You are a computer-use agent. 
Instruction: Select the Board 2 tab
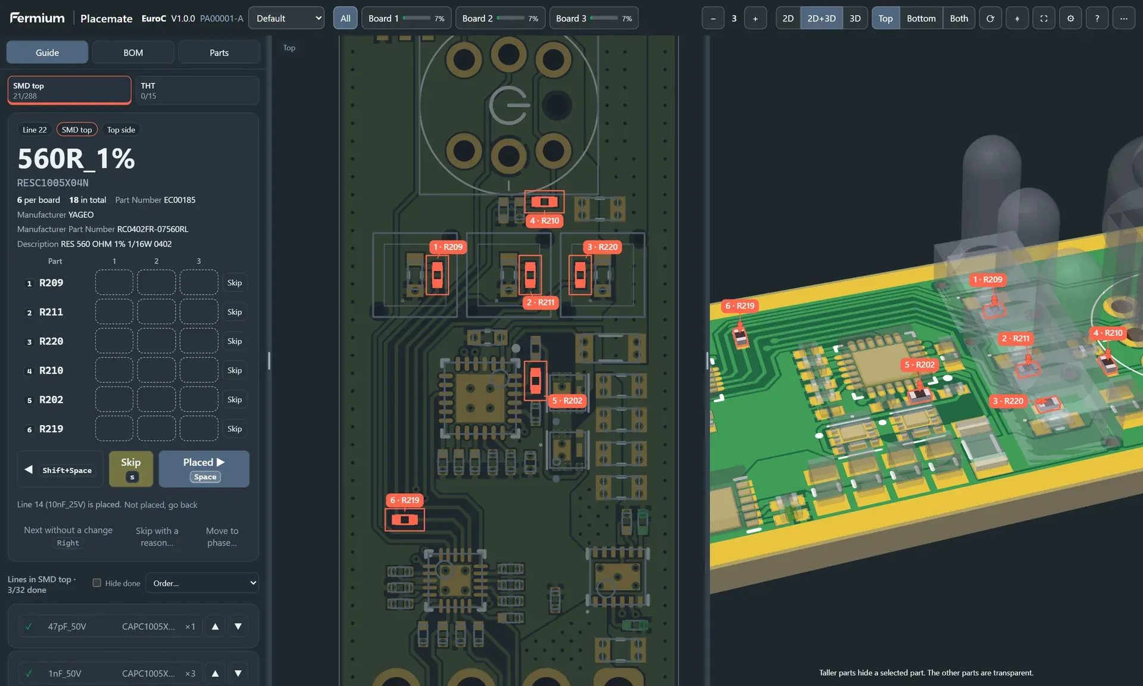tap(501, 18)
